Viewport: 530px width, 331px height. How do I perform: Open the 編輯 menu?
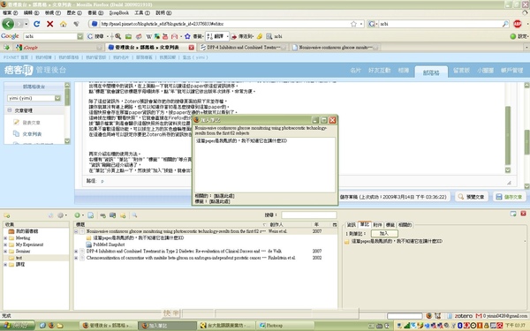(x=32, y=13)
